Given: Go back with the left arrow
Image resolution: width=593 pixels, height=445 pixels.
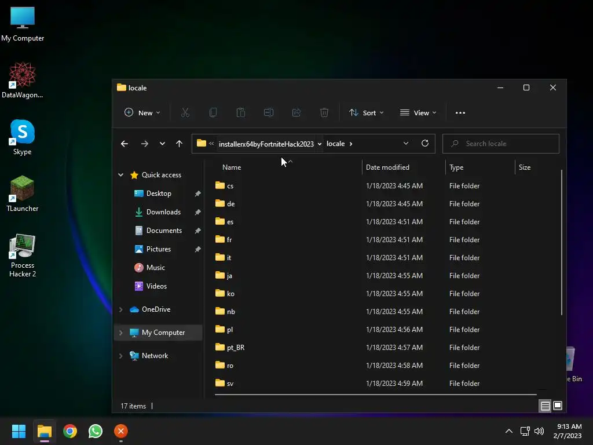Looking at the screenshot, I should (x=125, y=144).
